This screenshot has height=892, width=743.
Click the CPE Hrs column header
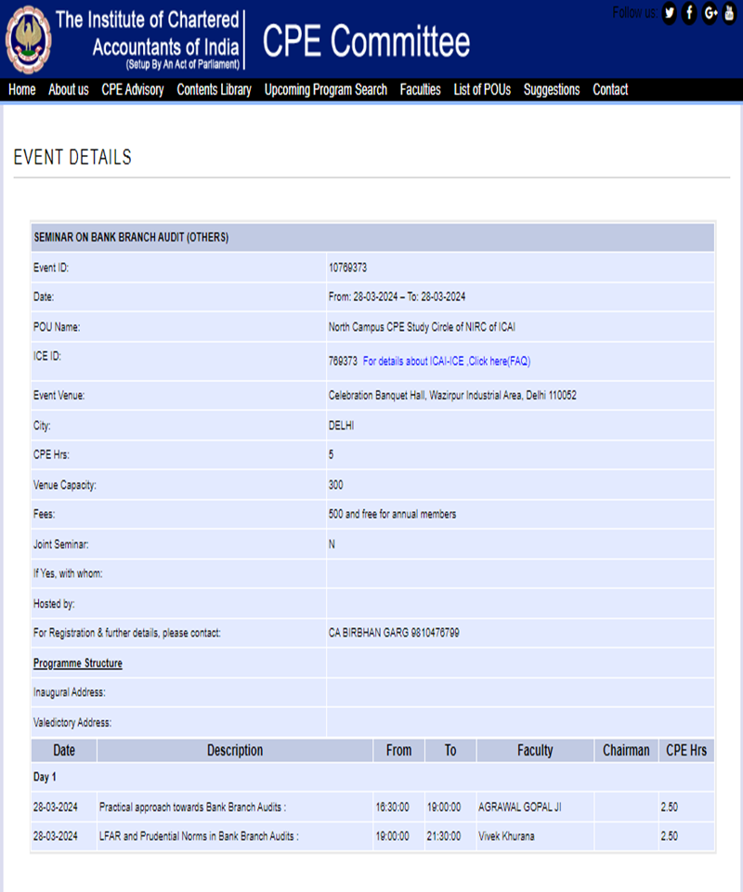click(x=686, y=751)
